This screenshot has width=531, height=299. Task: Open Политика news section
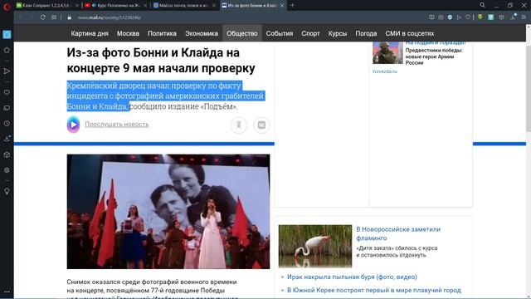162,33
